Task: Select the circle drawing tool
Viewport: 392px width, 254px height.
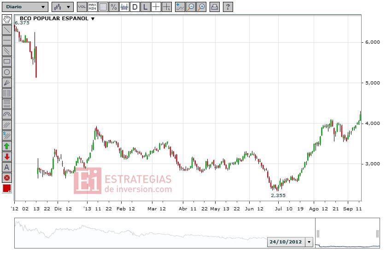Action: (7, 72)
